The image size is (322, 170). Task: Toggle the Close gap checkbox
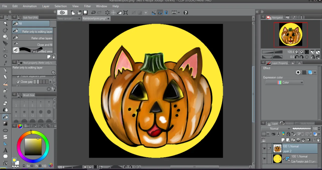18,82
